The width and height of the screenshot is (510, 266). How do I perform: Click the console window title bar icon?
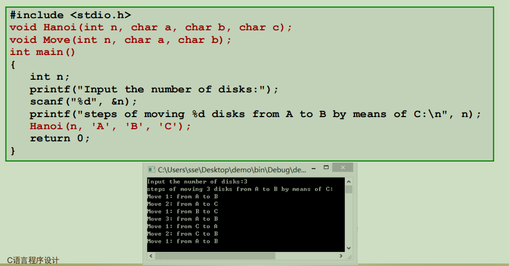tap(151, 170)
